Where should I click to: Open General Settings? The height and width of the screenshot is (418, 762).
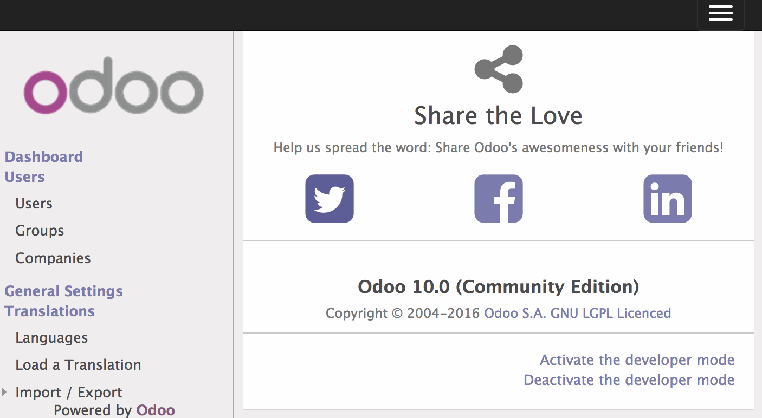[63, 291]
